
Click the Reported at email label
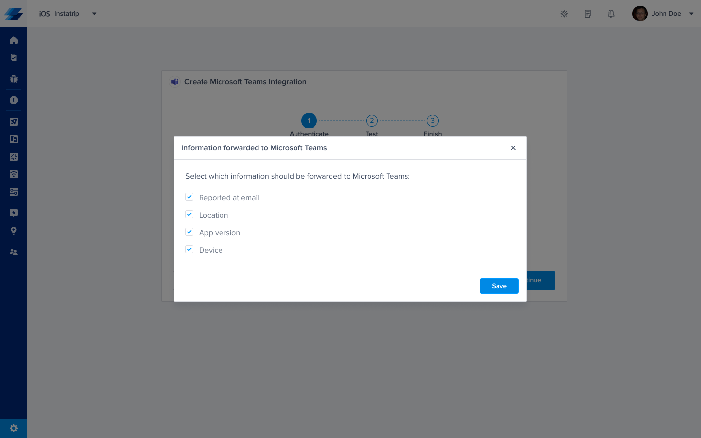(x=229, y=198)
